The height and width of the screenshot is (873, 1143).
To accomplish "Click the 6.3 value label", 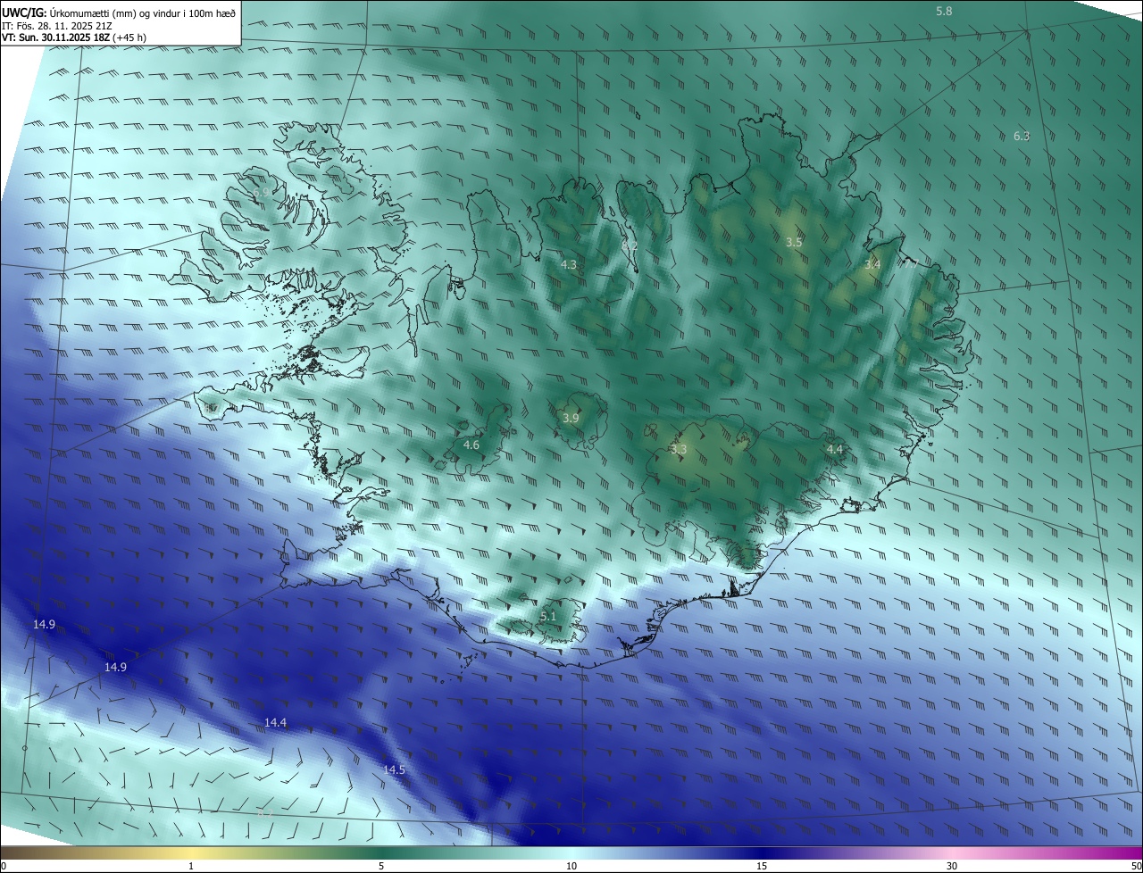I will [x=1022, y=137].
